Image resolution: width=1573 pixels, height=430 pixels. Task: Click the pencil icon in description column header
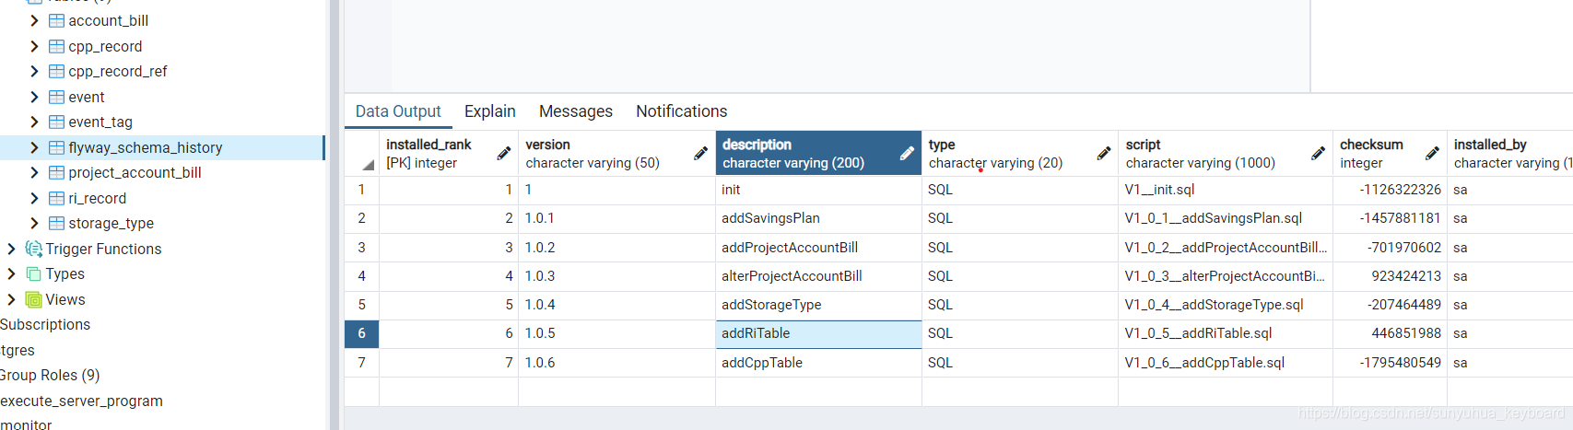907,154
